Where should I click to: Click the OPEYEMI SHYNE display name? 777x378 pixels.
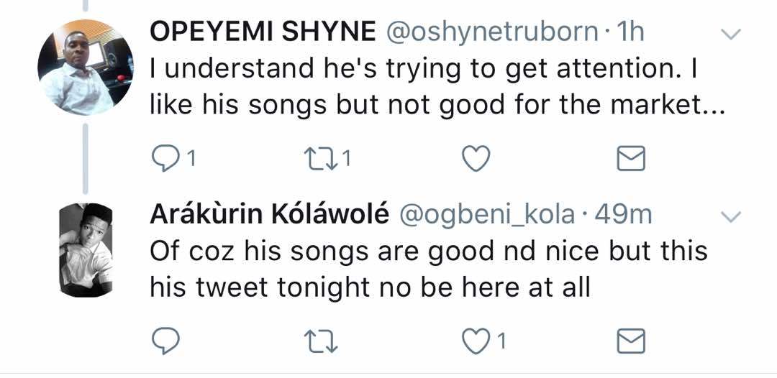(x=263, y=32)
